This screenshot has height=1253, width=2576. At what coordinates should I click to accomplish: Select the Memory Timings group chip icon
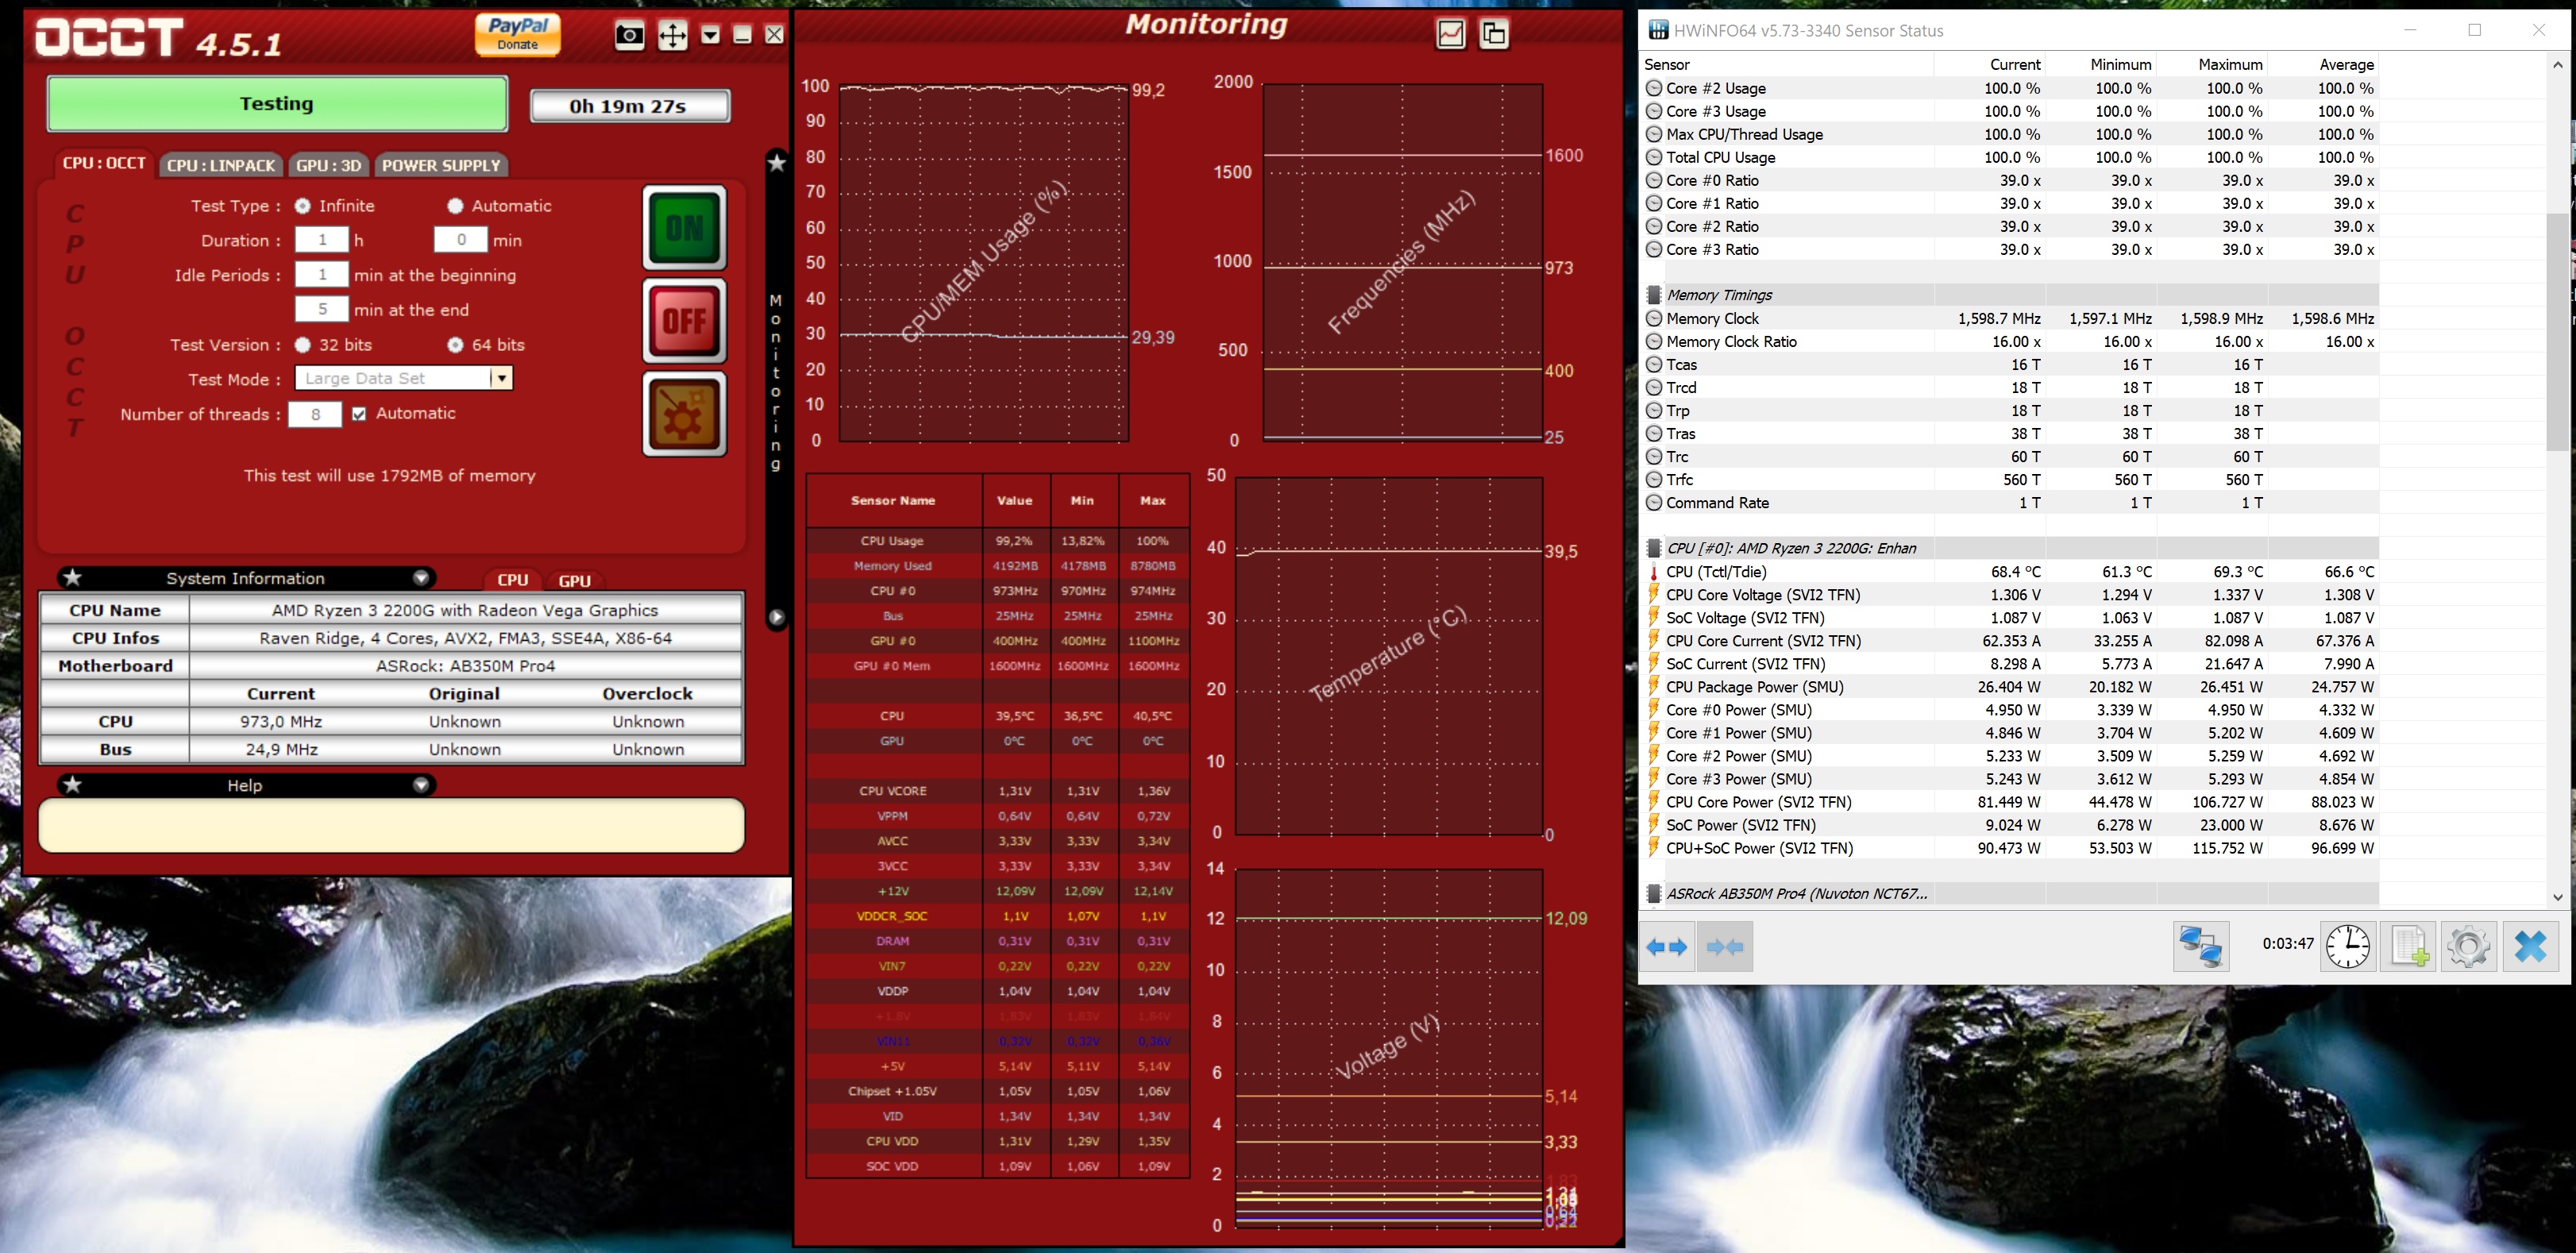point(1654,295)
